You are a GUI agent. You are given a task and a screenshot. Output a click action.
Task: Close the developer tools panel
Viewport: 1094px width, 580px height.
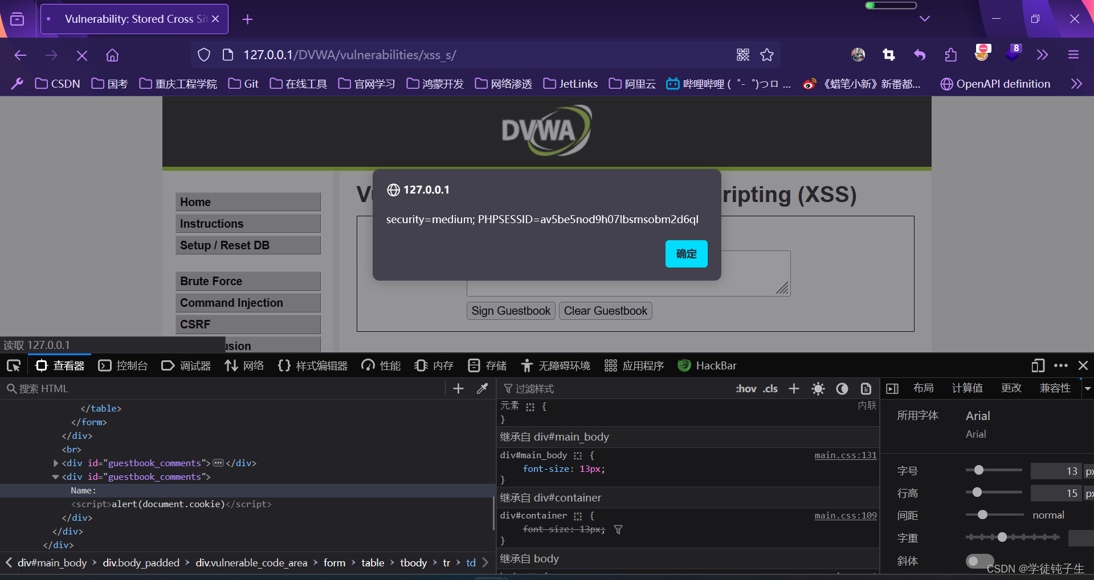point(1083,365)
